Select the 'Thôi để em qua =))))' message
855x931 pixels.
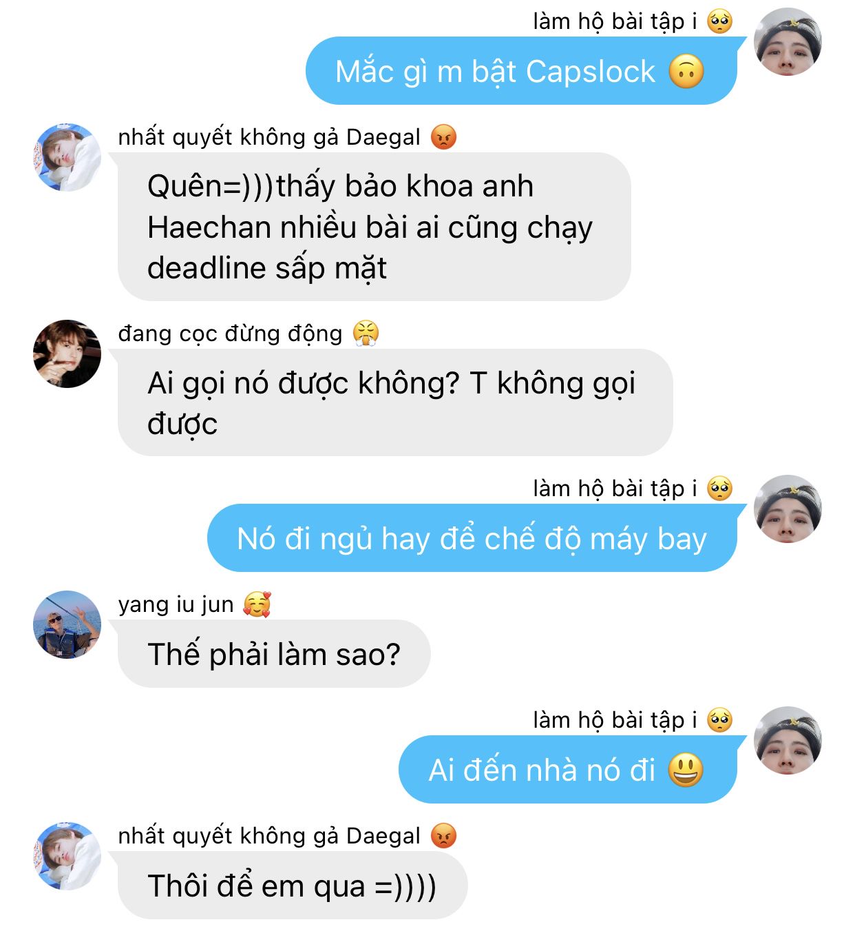point(293,886)
